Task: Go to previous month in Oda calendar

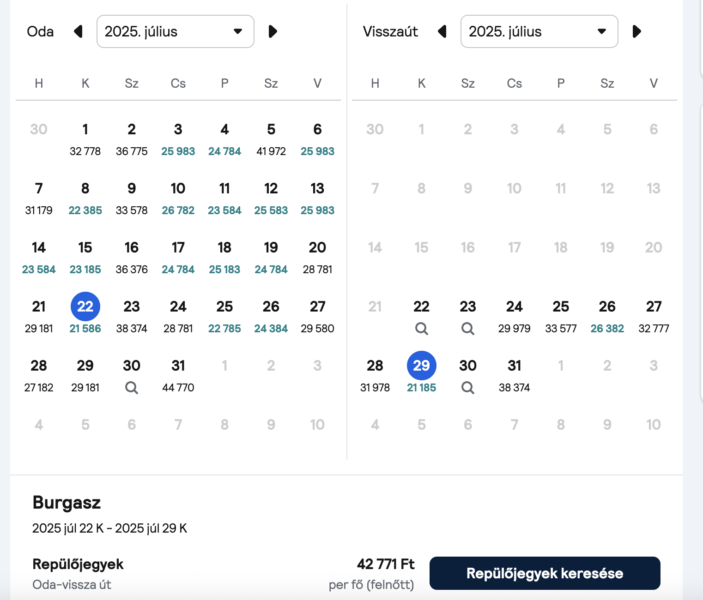Action: (x=78, y=31)
